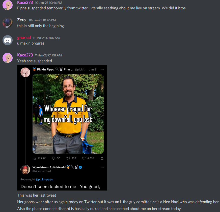Click the @pipkinpippa reply link
Image resolution: width=220 pixels, height=212 pixels.
[x=44, y=179]
